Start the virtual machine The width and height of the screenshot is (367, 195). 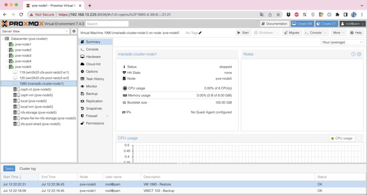243,33
